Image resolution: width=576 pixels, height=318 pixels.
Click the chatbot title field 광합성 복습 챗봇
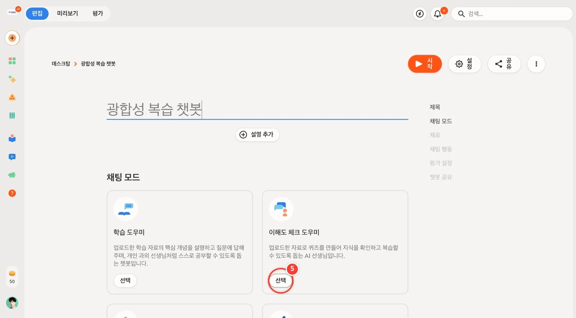click(257, 109)
